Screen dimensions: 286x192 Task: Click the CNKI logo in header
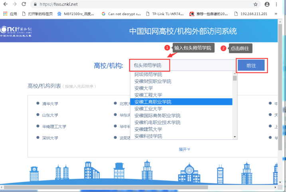[16, 31]
